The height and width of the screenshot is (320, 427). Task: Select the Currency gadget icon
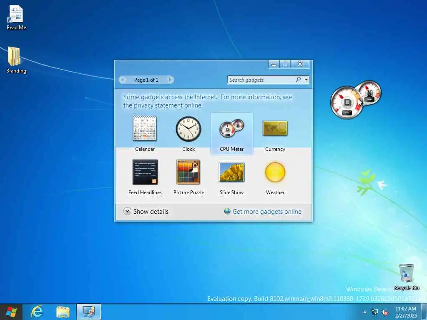tap(275, 128)
